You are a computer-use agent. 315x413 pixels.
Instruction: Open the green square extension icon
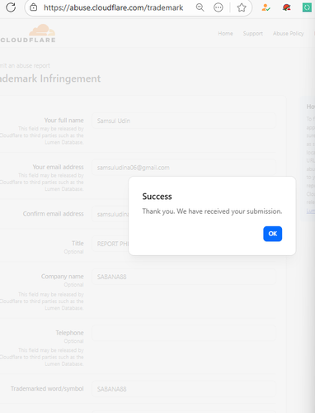307,7
